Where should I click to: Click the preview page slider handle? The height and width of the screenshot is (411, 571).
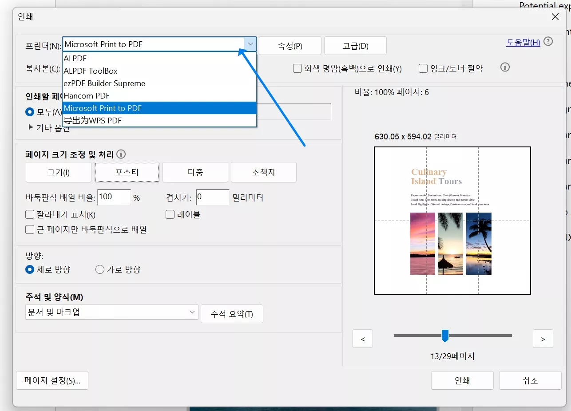pyautogui.click(x=445, y=336)
